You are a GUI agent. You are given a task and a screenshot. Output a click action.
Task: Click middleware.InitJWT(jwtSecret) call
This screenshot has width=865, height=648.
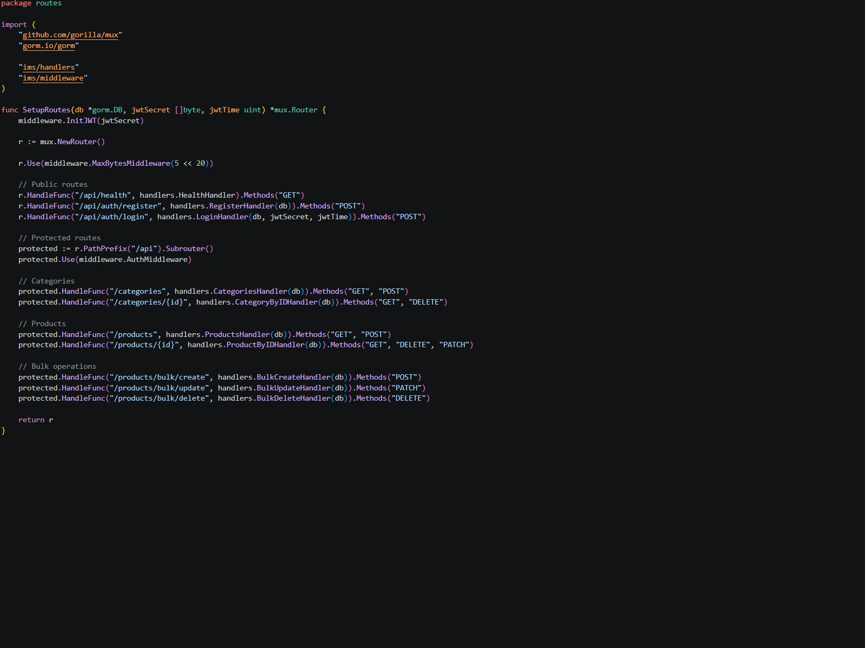pyautogui.click(x=81, y=120)
